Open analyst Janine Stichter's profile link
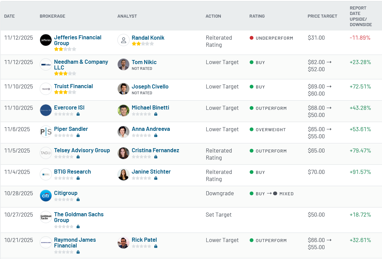The height and width of the screenshot is (259, 382). click(x=151, y=172)
